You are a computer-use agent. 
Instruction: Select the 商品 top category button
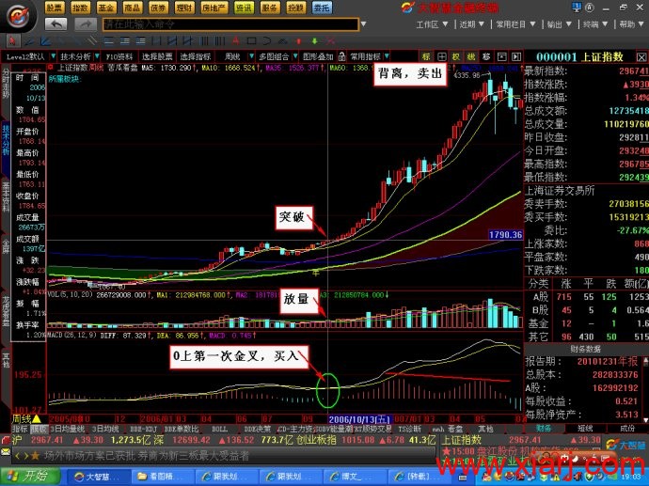pyautogui.click(x=132, y=8)
